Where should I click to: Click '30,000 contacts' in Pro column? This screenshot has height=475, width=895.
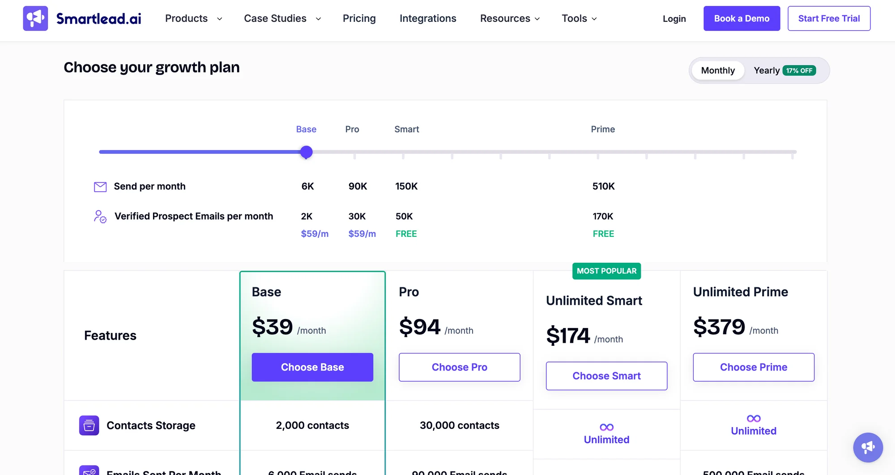[460, 425]
